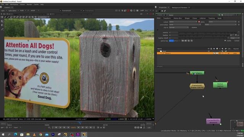
Task: Open the Motion Blur tab
Action: [178, 18]
